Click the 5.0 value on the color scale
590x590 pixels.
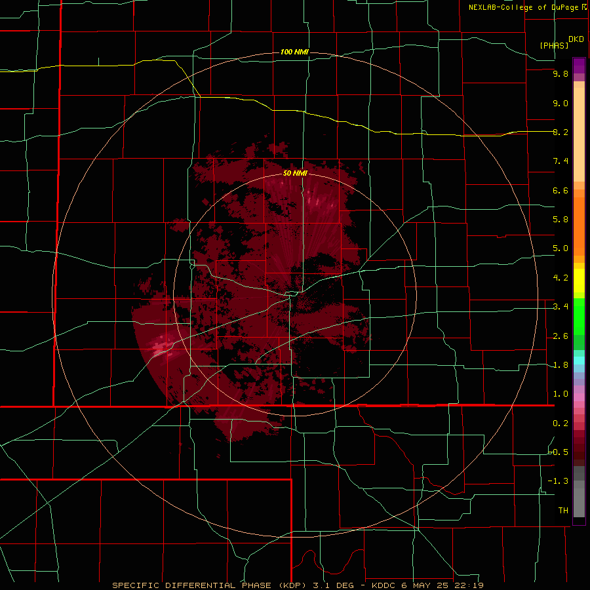point(560,248)
